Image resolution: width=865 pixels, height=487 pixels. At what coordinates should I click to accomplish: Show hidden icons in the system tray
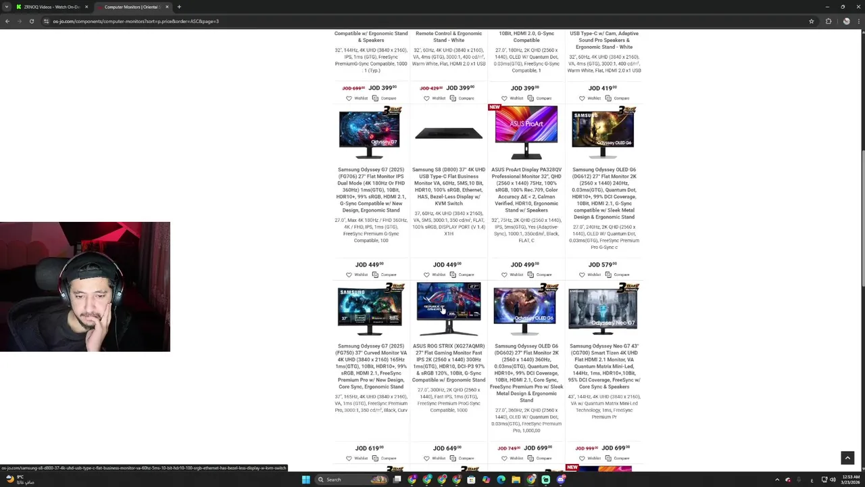(x=777, y=480)
